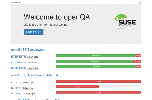Open Build0704 link

click(x=16, y=83)
